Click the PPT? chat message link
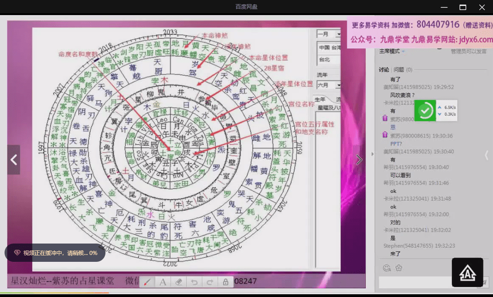 tap(396, 143)
